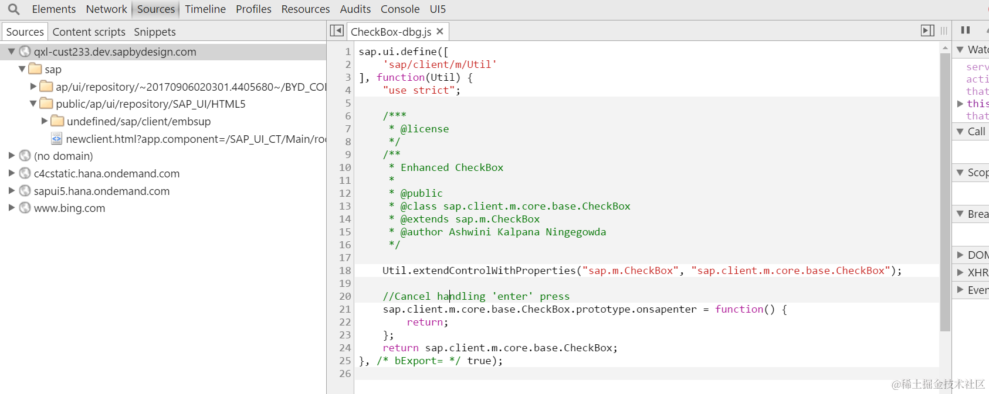Click 'sap/client/m/Util' string on line 2
The image size is (989, 394).
tap(440, 64)
